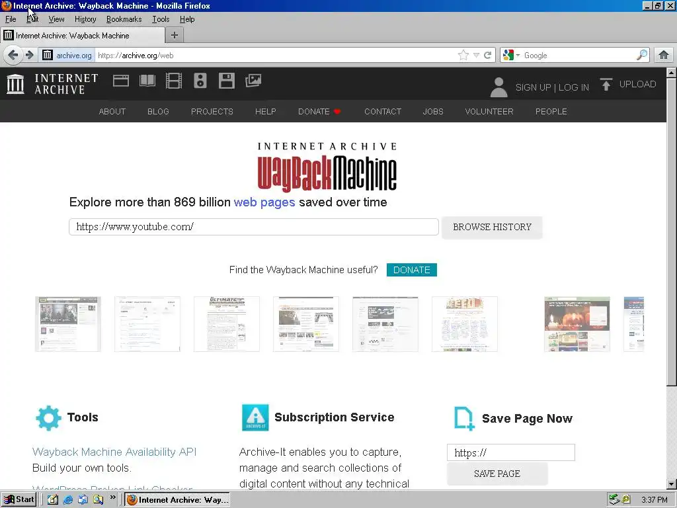The height and width of the screenshot is (508, 677).
Task: Open the Tools menu
Action: (160, 19)
